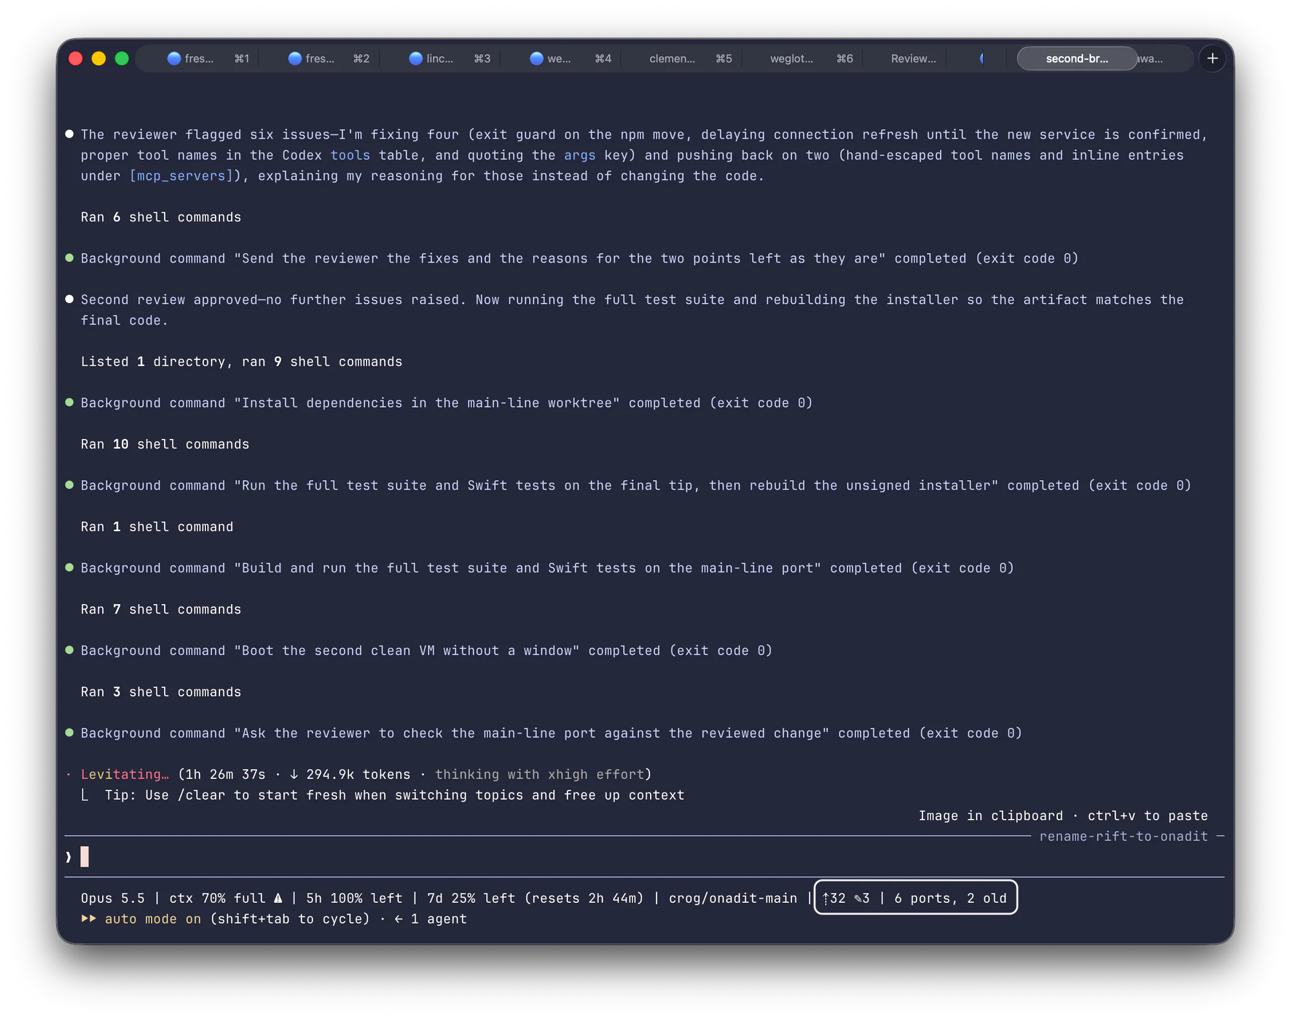Close the window with red button

click(x=76, y=59)
